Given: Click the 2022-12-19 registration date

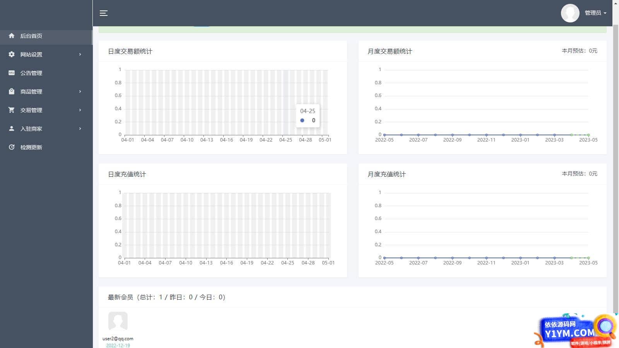Looking at the screenshot, I should pyautogui.click(x=118, y=345).
